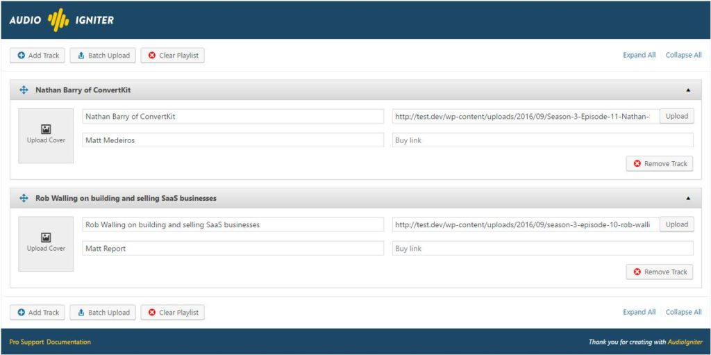This screenshot has width=711, height=355.
Task: Remove the Rob Walling track
Action: pos(660,272)
